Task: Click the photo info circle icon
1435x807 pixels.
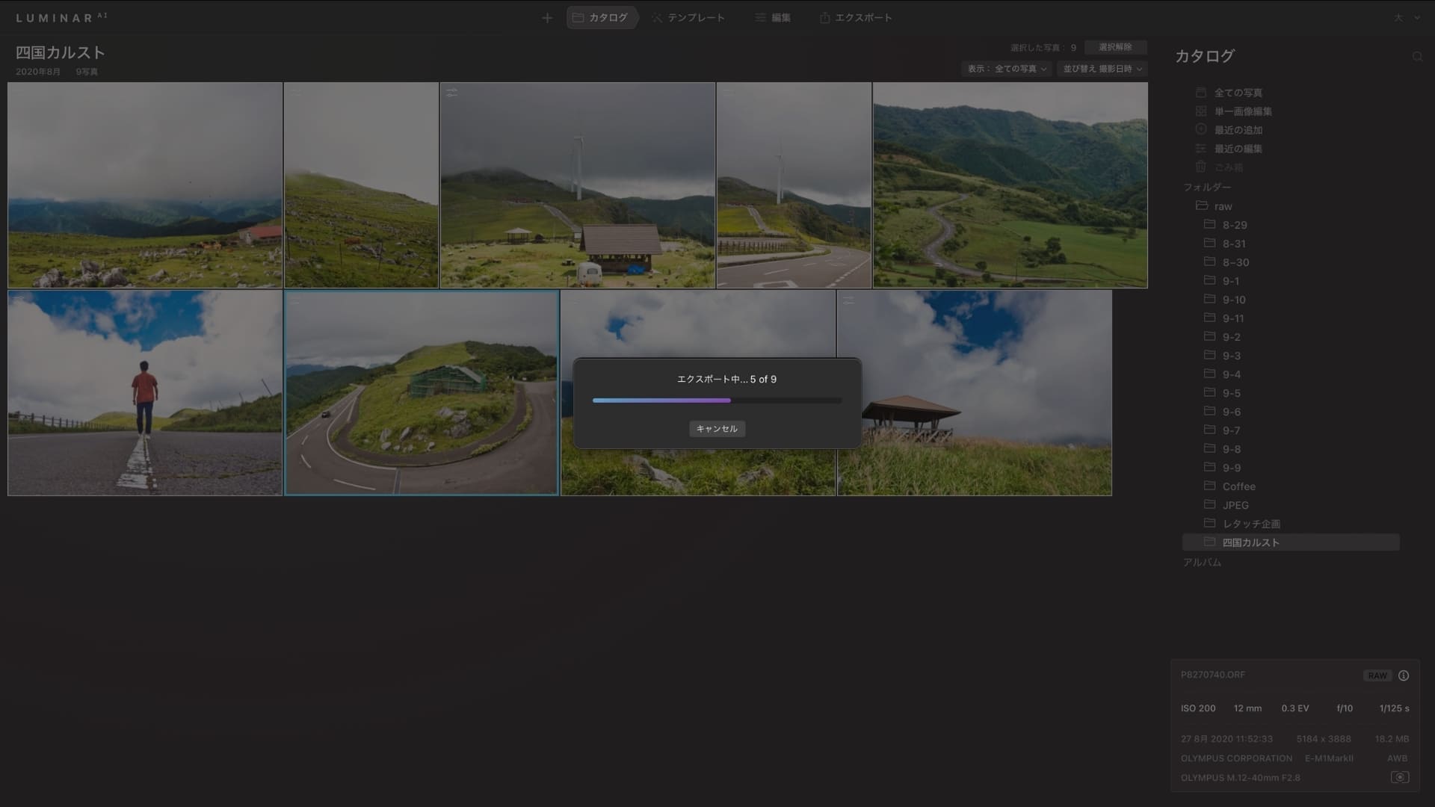Action: point(1404,675)
